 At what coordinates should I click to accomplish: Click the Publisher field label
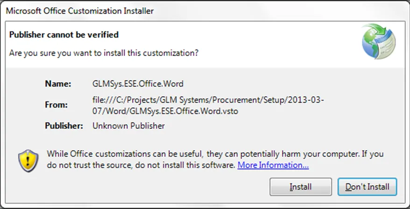coord(64,126)
